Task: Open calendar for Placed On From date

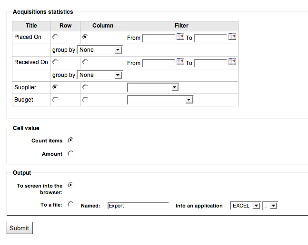Action: (180, 37)
